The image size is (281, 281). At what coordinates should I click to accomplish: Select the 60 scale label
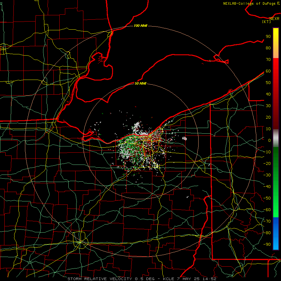coord(268,71)
